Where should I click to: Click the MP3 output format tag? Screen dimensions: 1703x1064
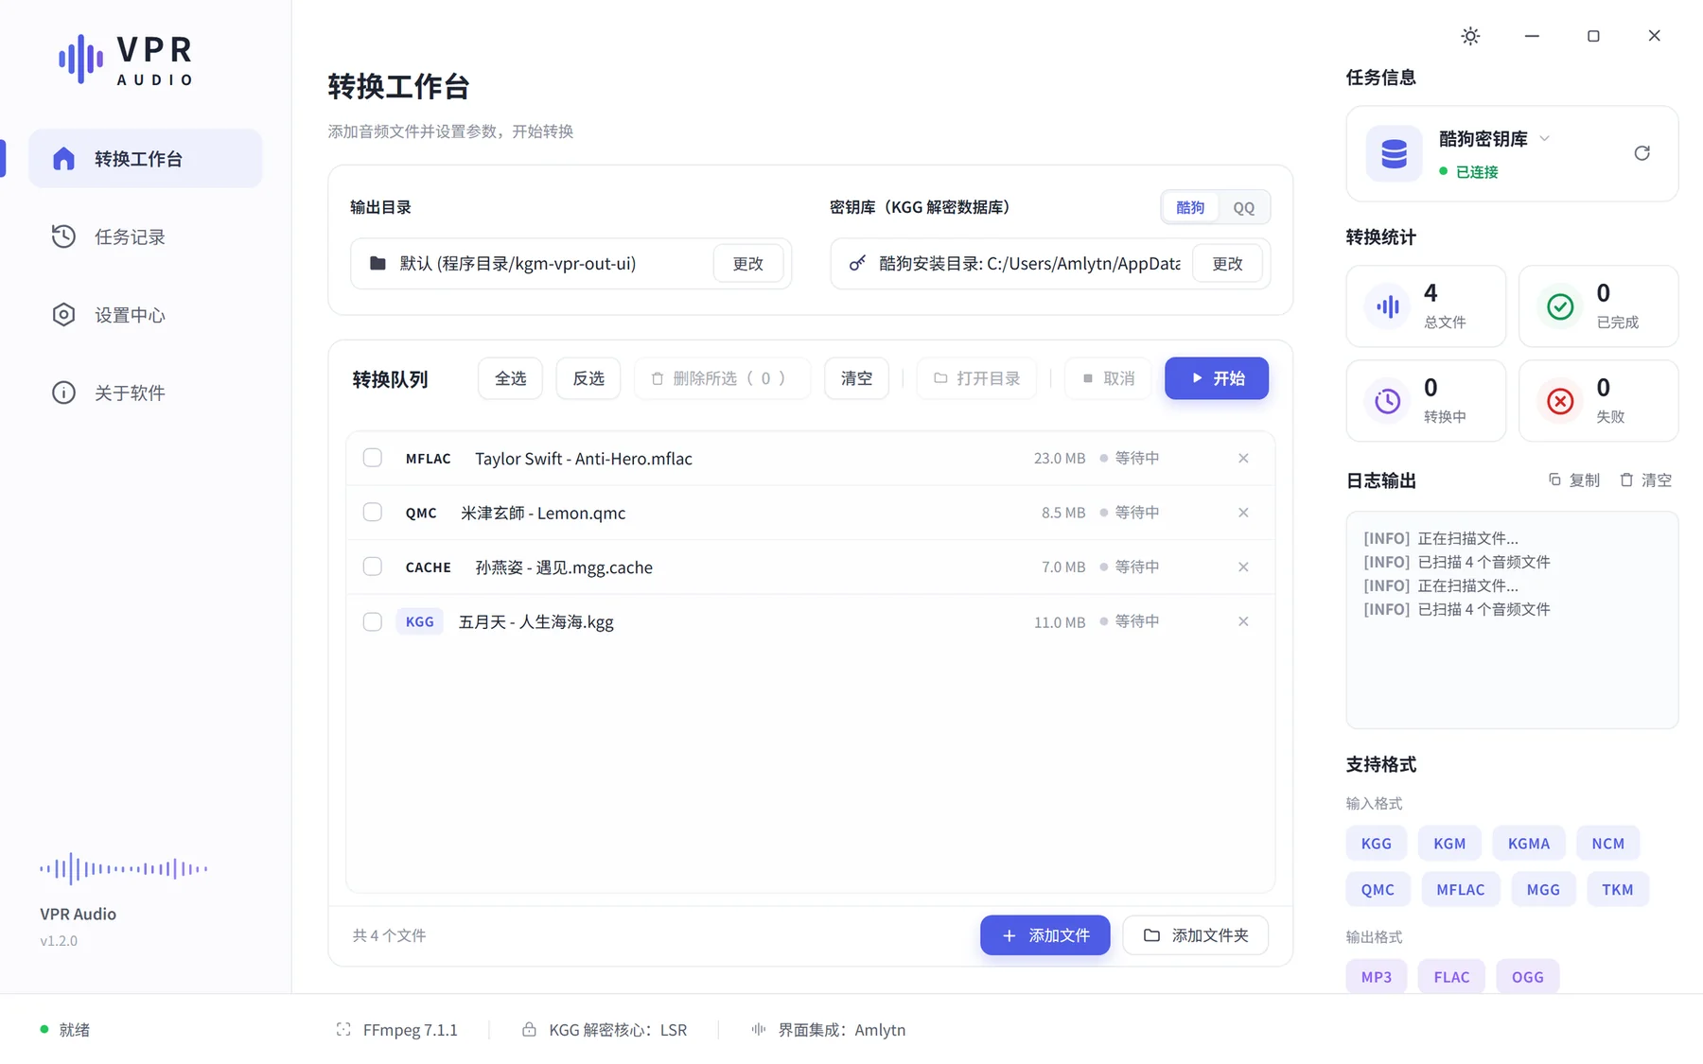point(1376,977)
